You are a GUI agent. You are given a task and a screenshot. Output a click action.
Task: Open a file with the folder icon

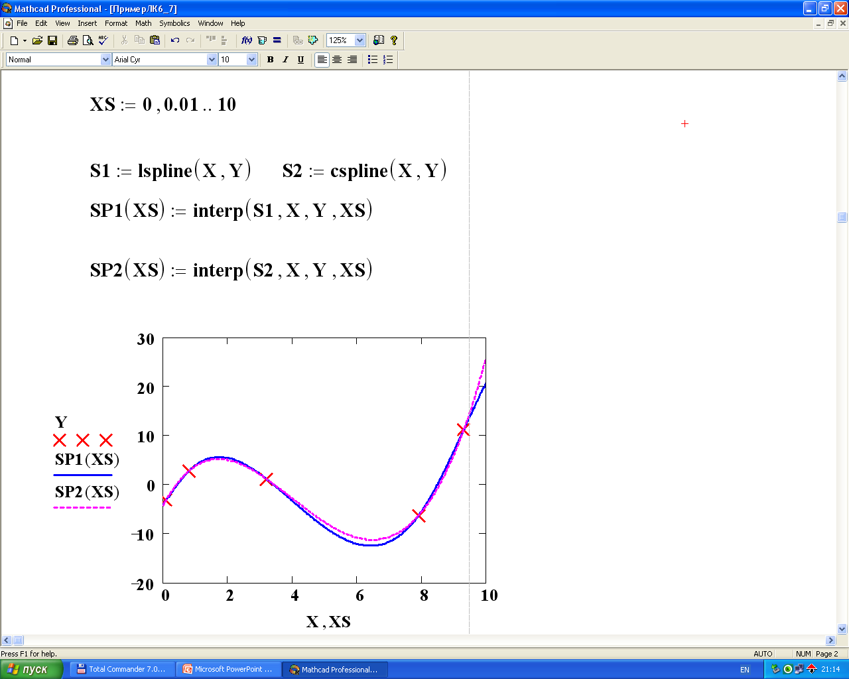point(37,40)
